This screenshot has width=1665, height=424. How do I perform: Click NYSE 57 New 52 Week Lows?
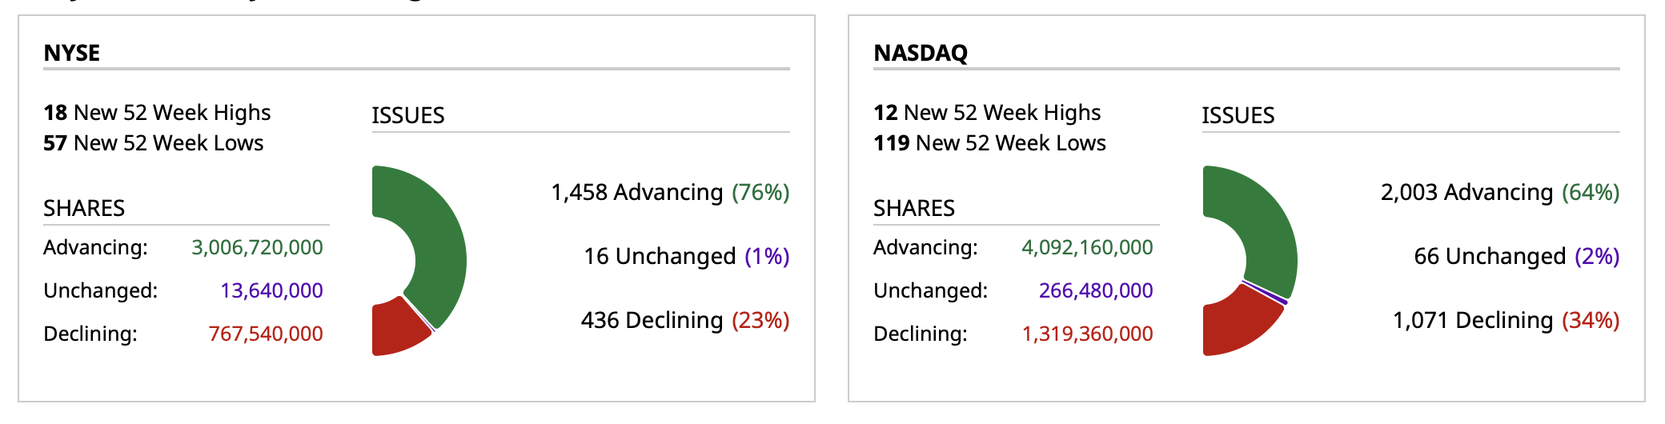(x=154, y=143)
